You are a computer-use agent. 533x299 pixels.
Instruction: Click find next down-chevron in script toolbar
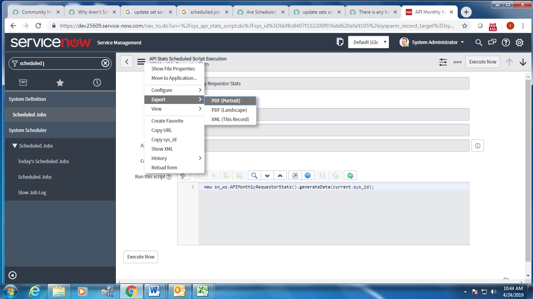click(x=267, y=176)
